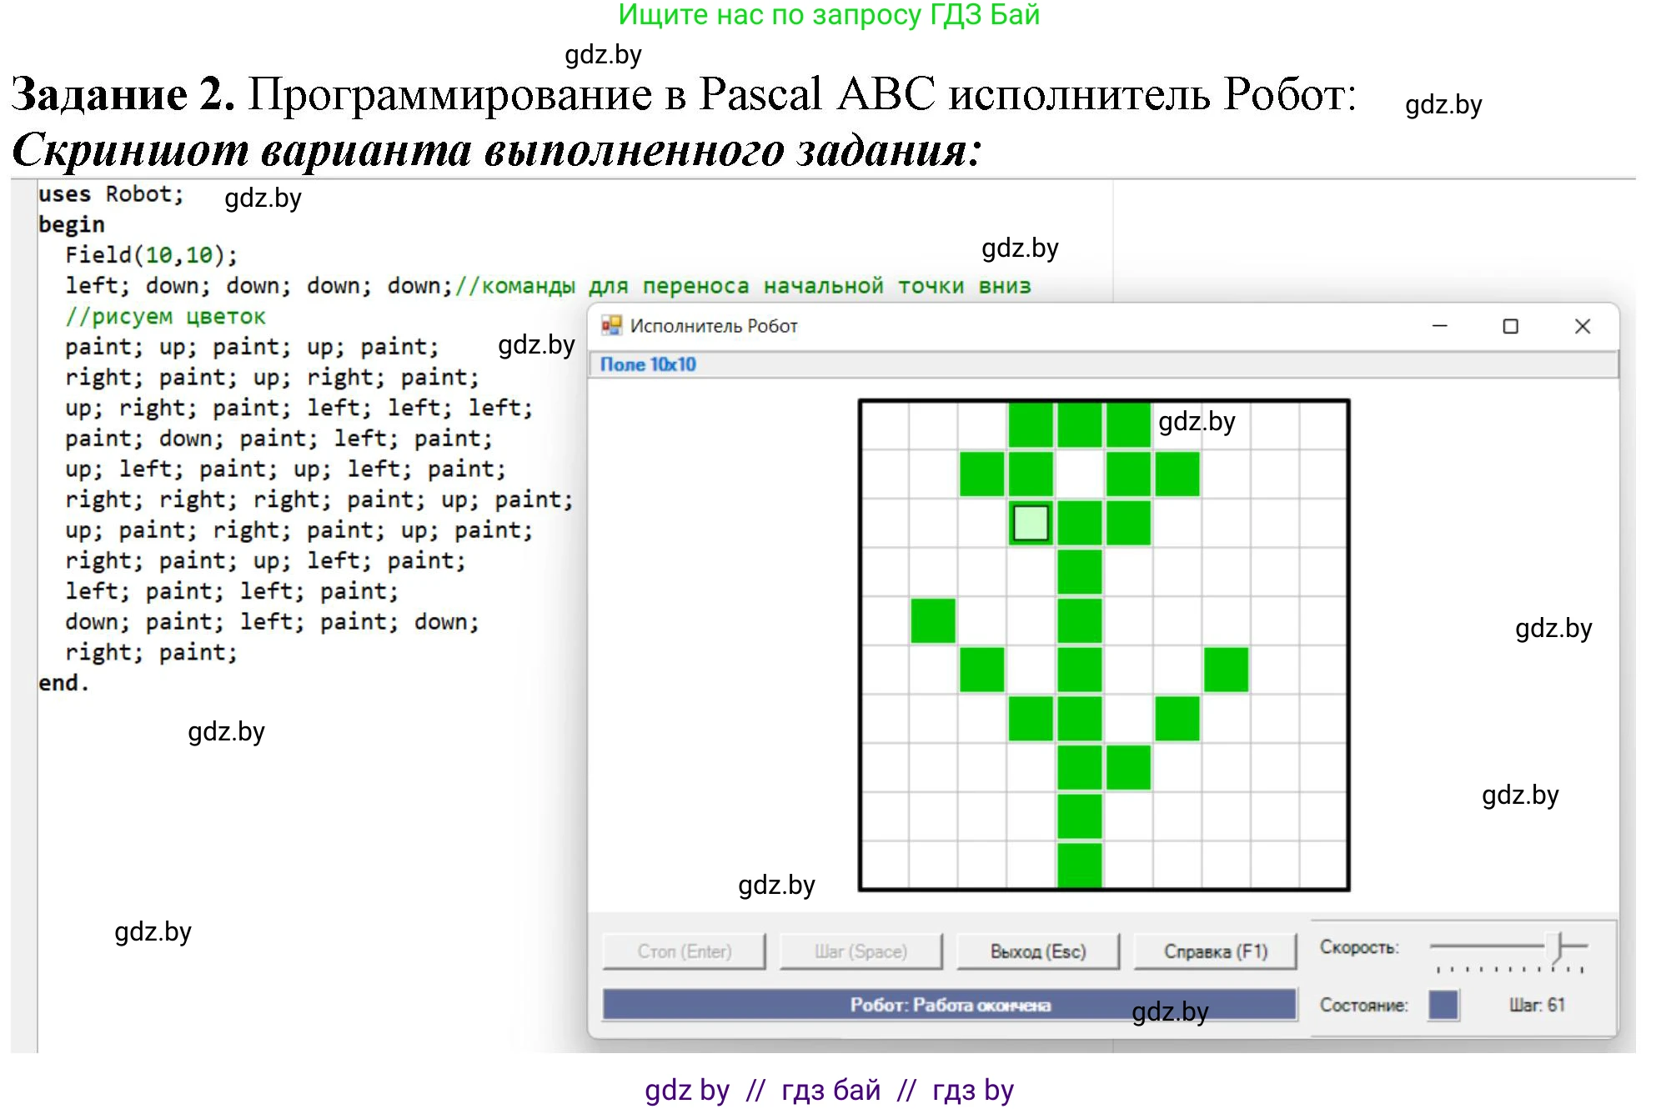Viewport: 1661px width, 1109px height.
Task: Open Справка (F1) help
Action: tap(1215, 951)
